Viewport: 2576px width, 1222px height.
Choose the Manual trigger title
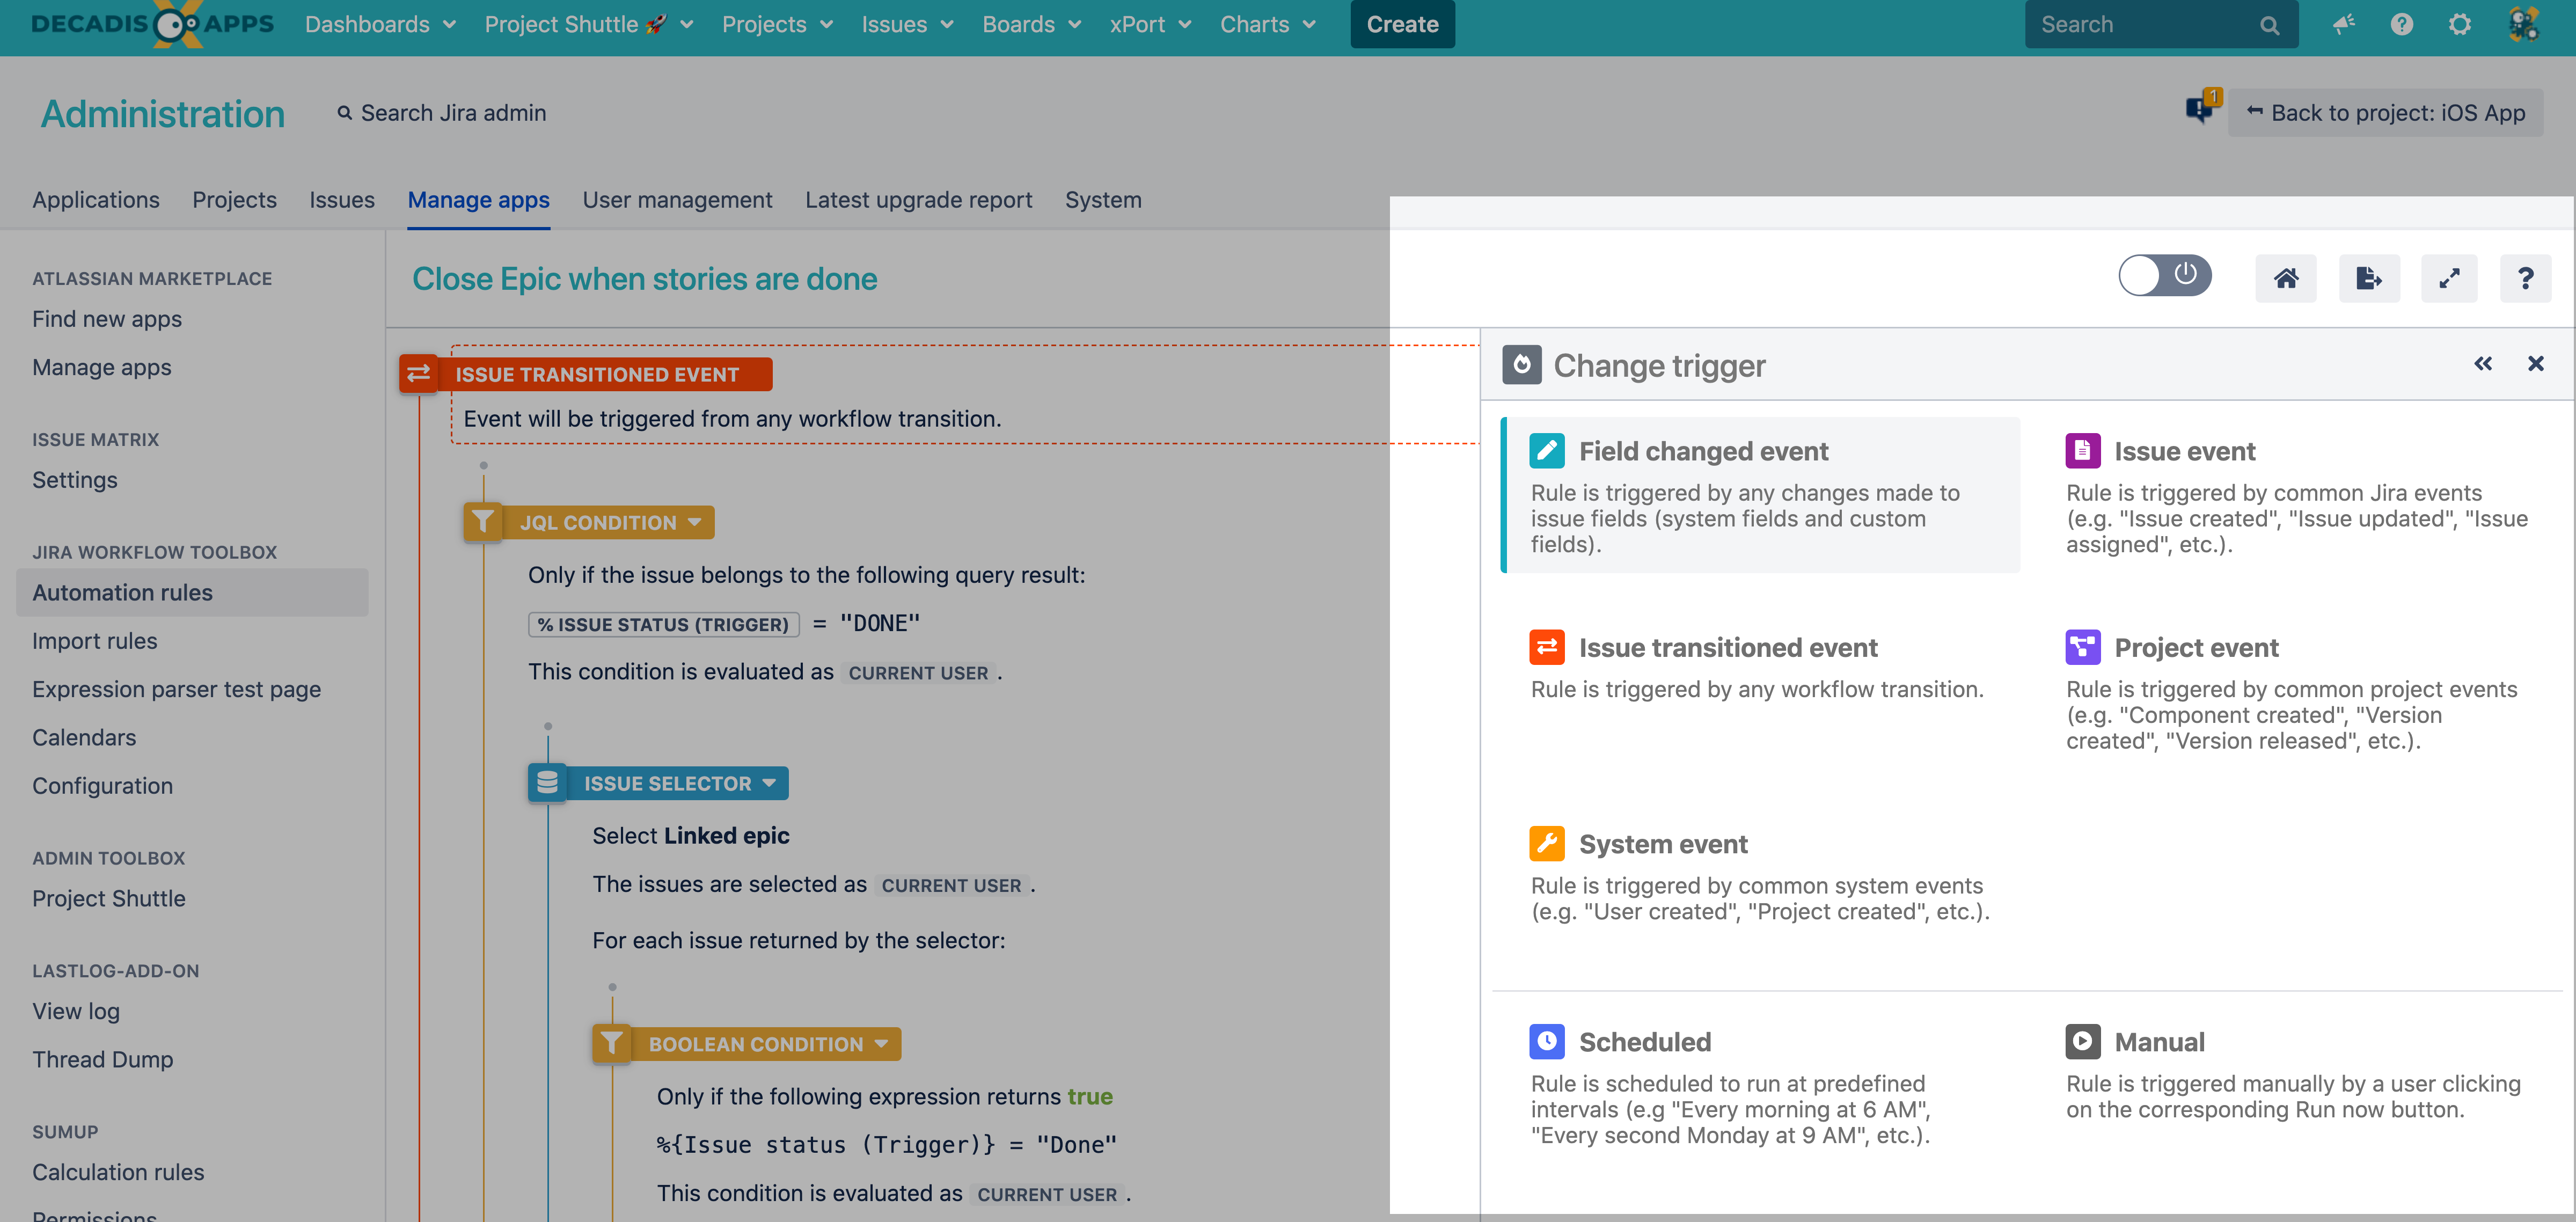(x=2159, y=1042)
